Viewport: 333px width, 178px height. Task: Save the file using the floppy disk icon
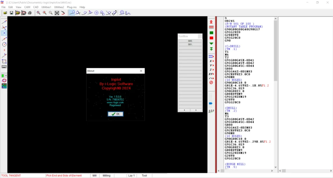coord(11,13)
